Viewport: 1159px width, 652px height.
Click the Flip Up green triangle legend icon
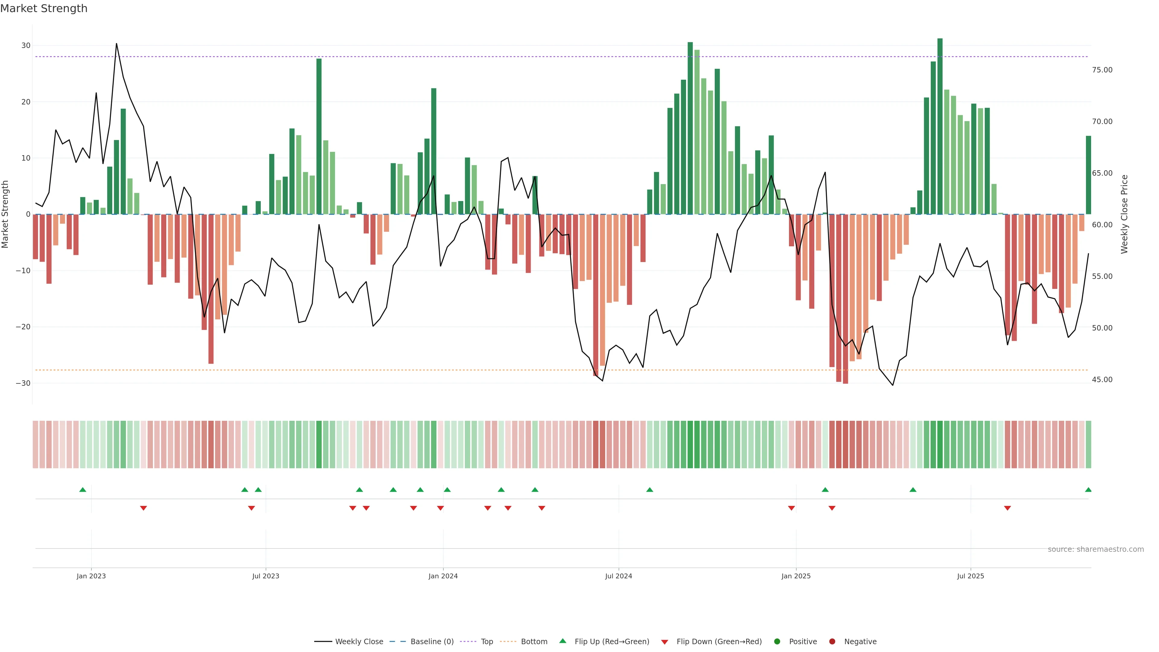coord(562,641)
